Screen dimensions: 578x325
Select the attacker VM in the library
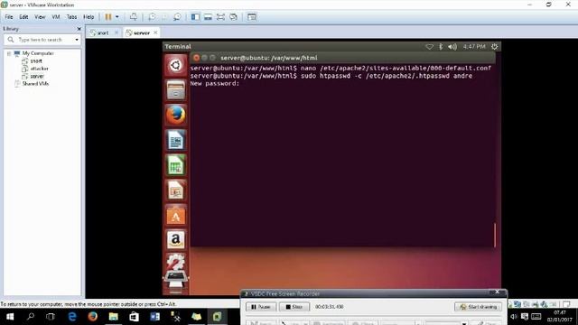point(40,69)
